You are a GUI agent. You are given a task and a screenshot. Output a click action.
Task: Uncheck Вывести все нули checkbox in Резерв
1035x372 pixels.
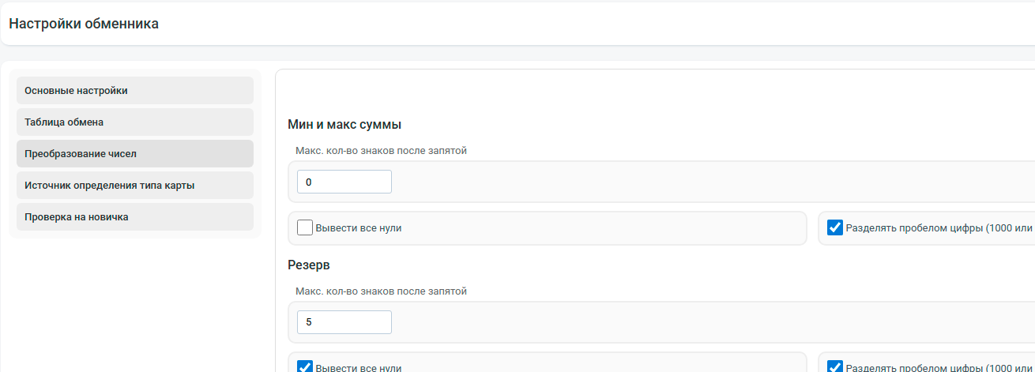click(305, 366)
